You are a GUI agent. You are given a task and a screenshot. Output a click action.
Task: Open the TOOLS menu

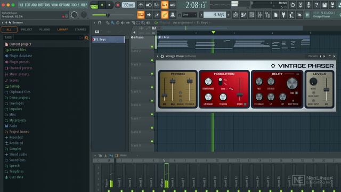pyautogui.click(x=76, y=5)
